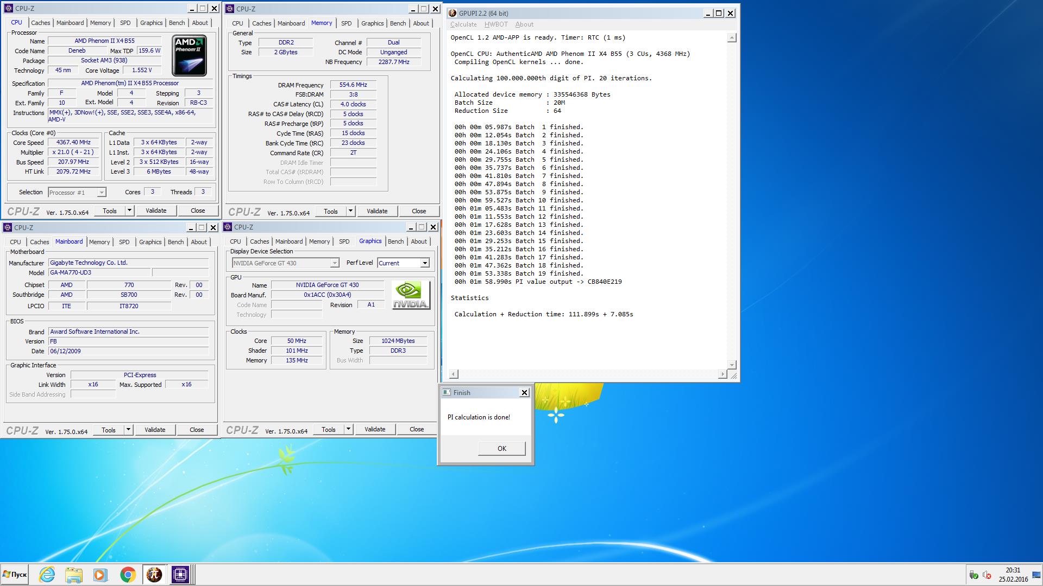Open the Calculate menu in GPUPI

point(463,24)
